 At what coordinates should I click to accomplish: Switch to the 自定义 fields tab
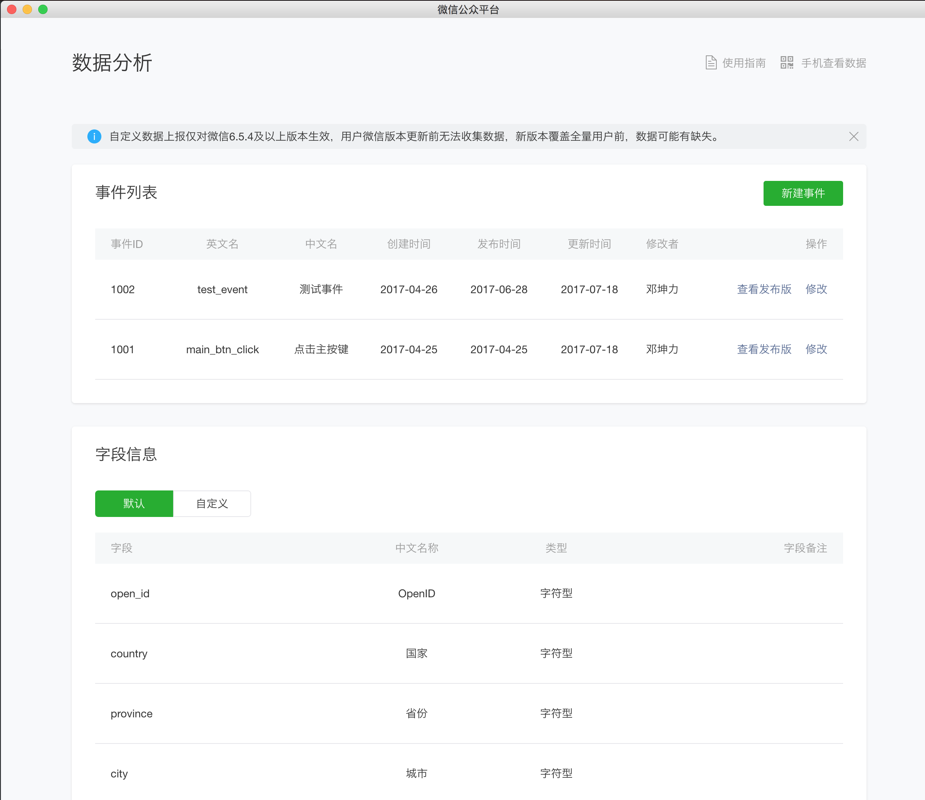point(212,504)
